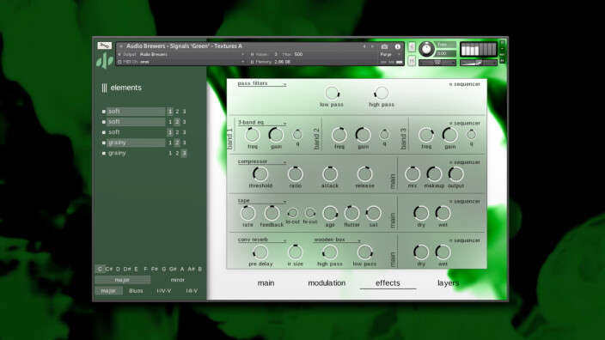Open the wooden box impulse dropdown
Screen dimensions: 605x340
coord(337,240)
